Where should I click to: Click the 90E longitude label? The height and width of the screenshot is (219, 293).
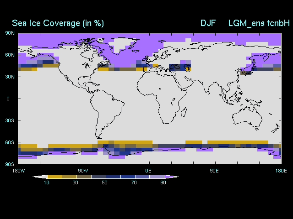click(214, 171)
